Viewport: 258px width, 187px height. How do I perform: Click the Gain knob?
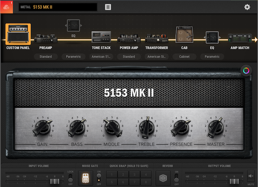click(x=42, y=127)
